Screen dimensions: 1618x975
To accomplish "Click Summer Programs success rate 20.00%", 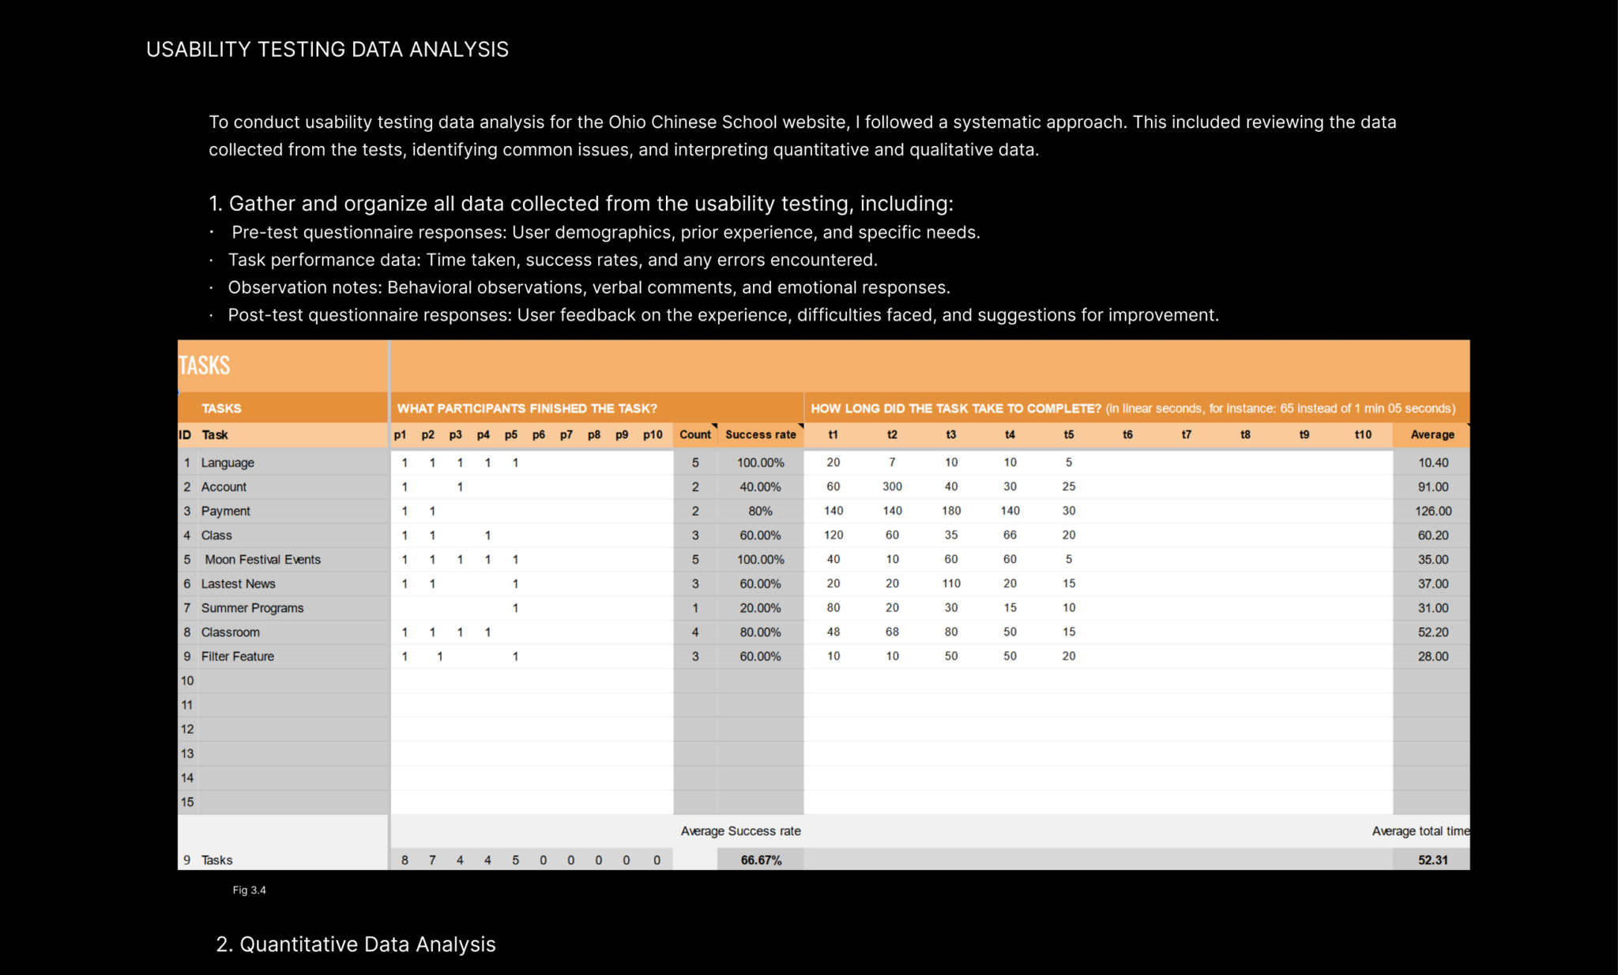I will [x=760, y=608].
